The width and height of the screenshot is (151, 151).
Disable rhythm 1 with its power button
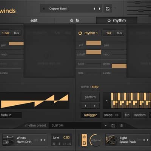[80, 33]
